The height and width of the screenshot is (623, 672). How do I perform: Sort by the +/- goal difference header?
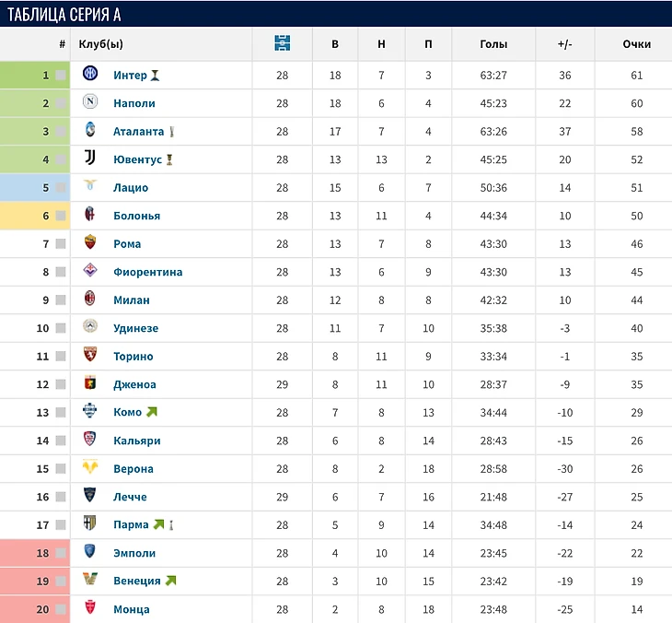[565, 43]
